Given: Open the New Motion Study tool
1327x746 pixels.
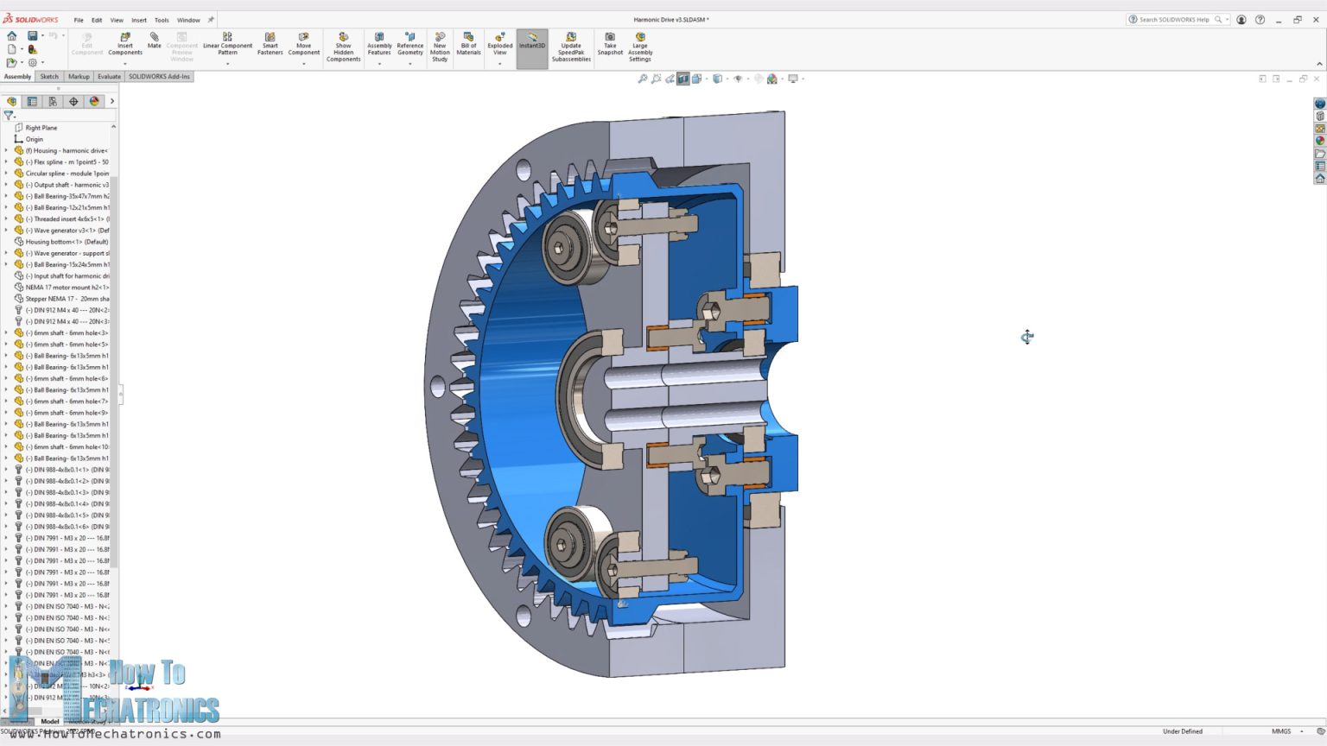Looking at the screenshot, I should click(440, 43).
